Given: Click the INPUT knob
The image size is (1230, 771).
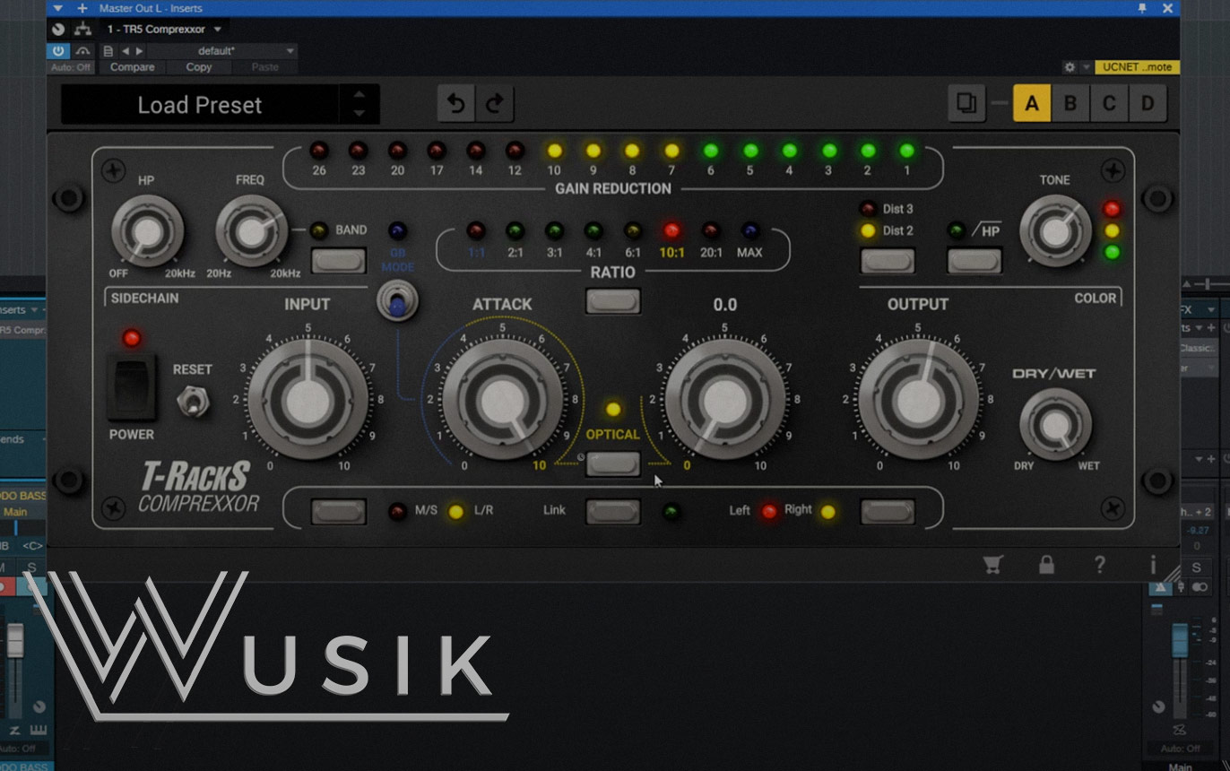Looking at the screenshot, I should (x=307, y=400).
